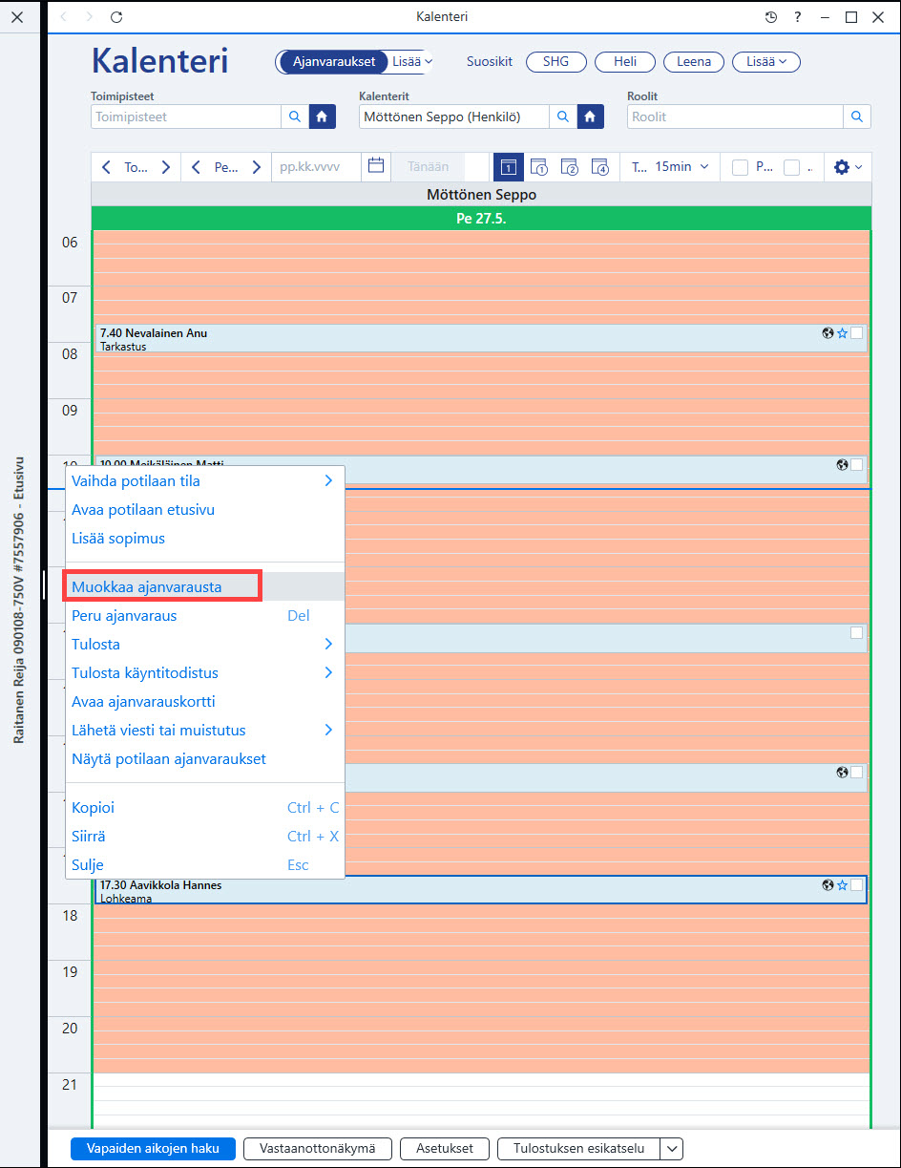Select the four-week calendar view icon

click(x=600, y=166)
